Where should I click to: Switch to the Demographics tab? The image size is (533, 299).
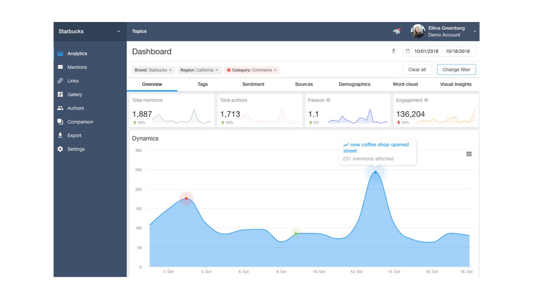coord(355,84)
